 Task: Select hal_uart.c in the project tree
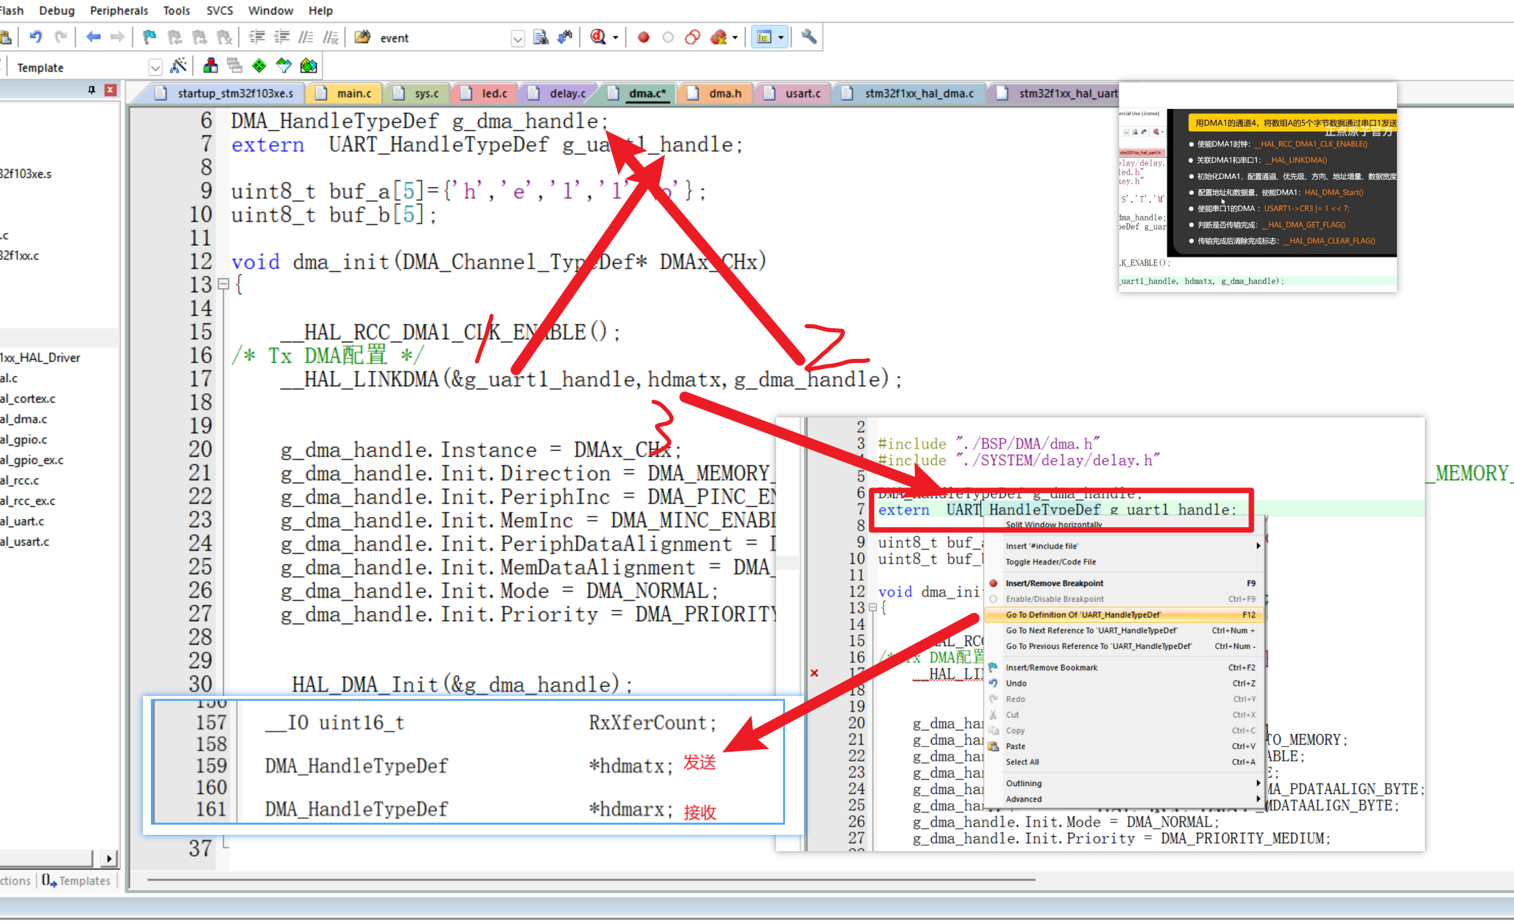tap(23, 521)
